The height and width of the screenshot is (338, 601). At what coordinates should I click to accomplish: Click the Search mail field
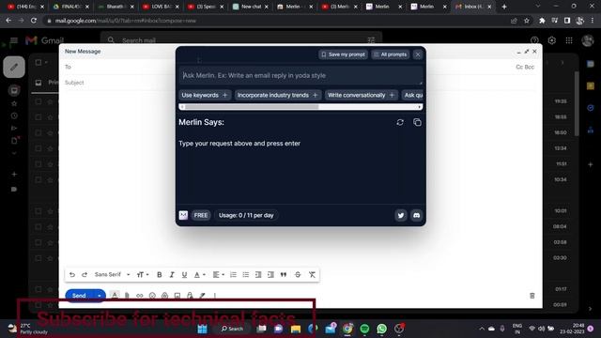pos(241,40)
